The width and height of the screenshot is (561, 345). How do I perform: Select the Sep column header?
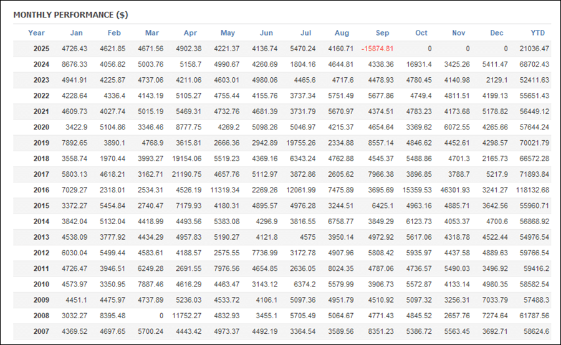point(382,33)
